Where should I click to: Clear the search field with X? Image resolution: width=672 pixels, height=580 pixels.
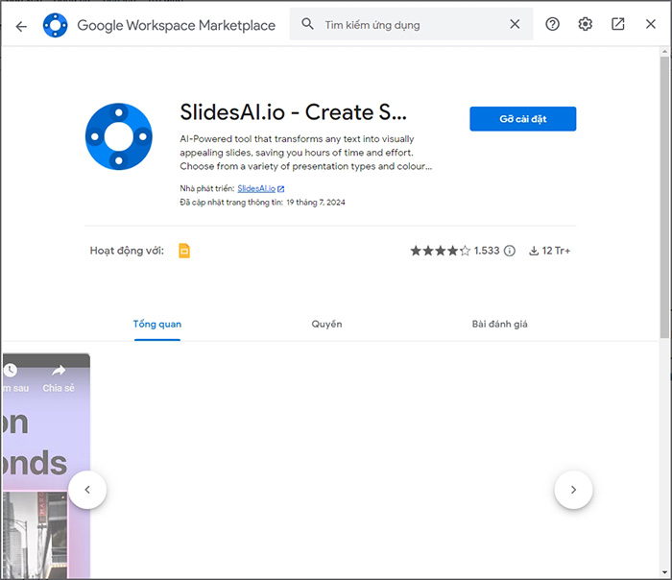515,24
